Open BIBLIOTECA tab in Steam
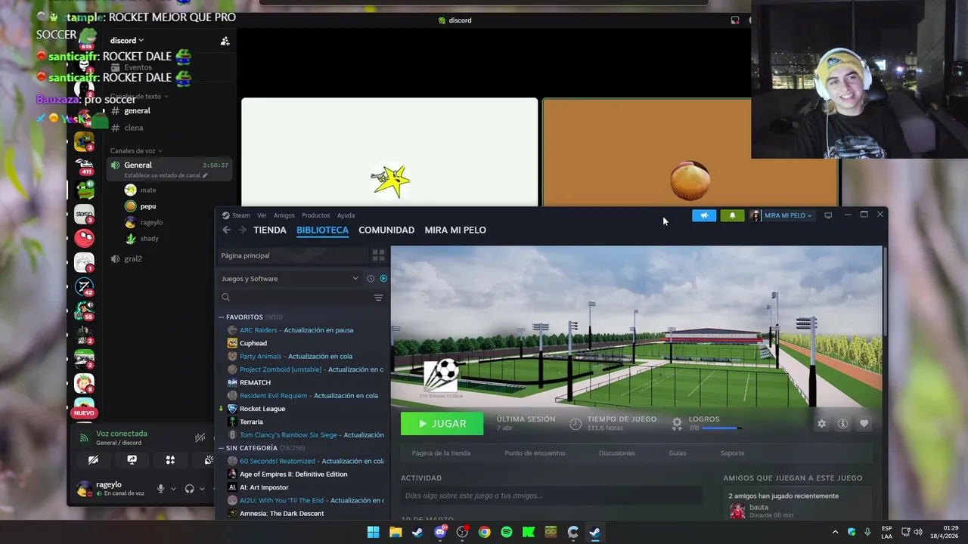The height and width of the screenshot is (544, 968). (x=322, y=230)
